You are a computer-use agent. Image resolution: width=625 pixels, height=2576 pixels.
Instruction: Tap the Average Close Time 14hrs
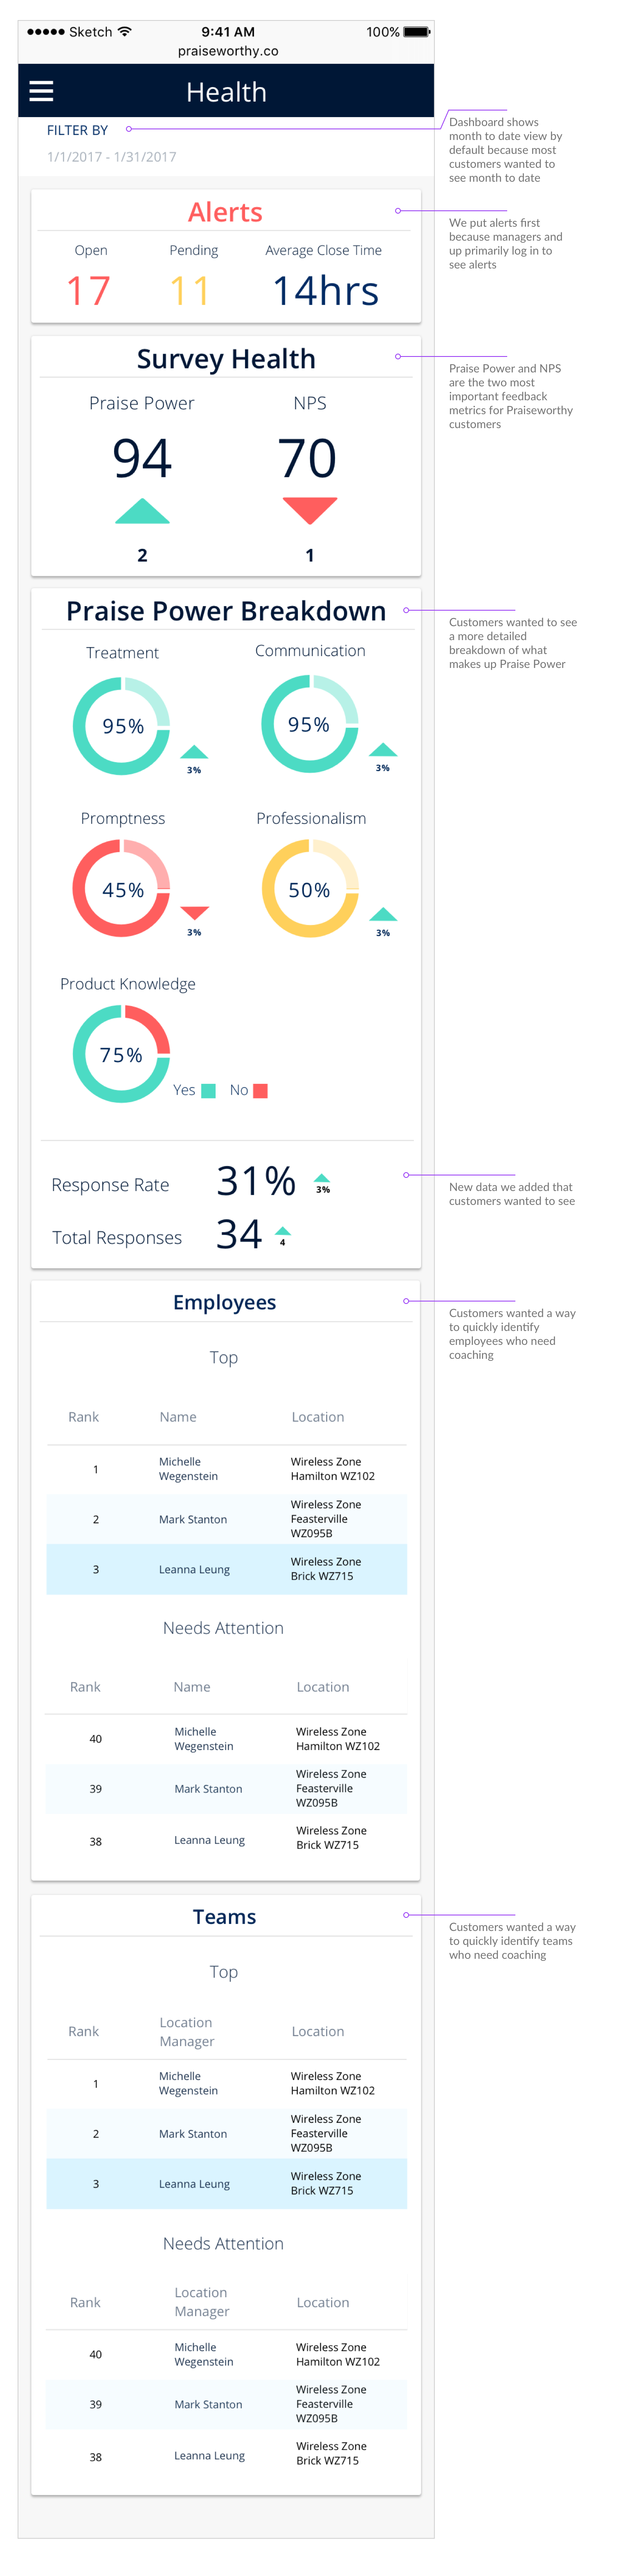[325, 291]
